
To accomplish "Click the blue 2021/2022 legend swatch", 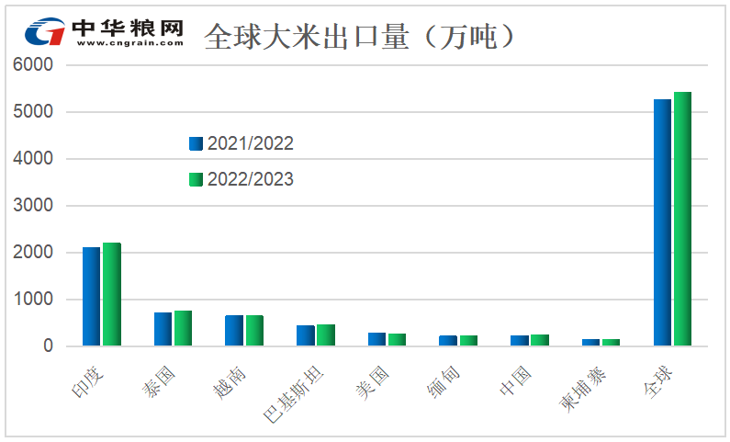I will click(196, 143).
